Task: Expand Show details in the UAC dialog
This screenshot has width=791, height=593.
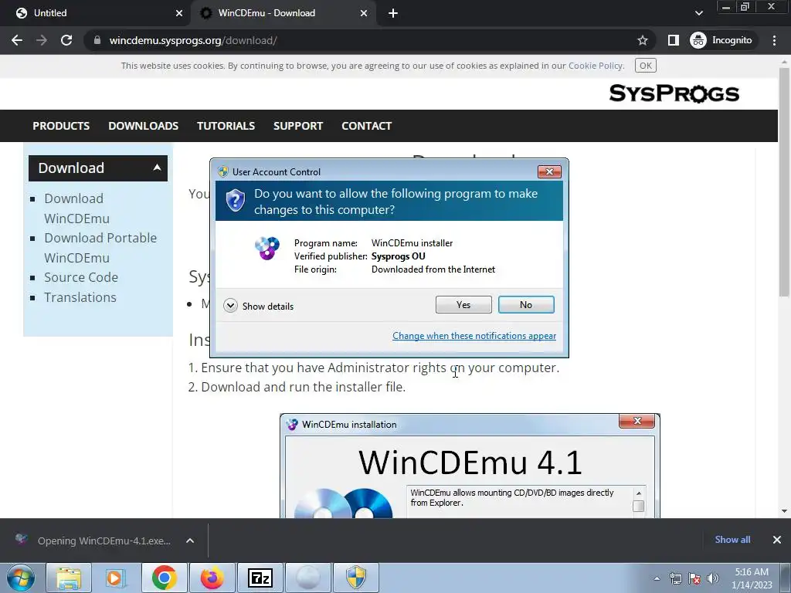Action: (258, 306)
